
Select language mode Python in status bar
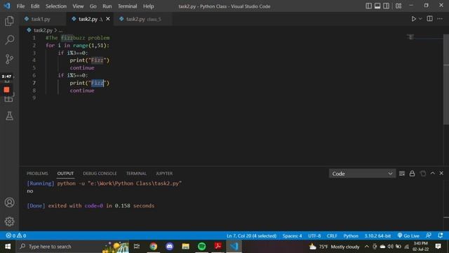click(x=351, y=236)
